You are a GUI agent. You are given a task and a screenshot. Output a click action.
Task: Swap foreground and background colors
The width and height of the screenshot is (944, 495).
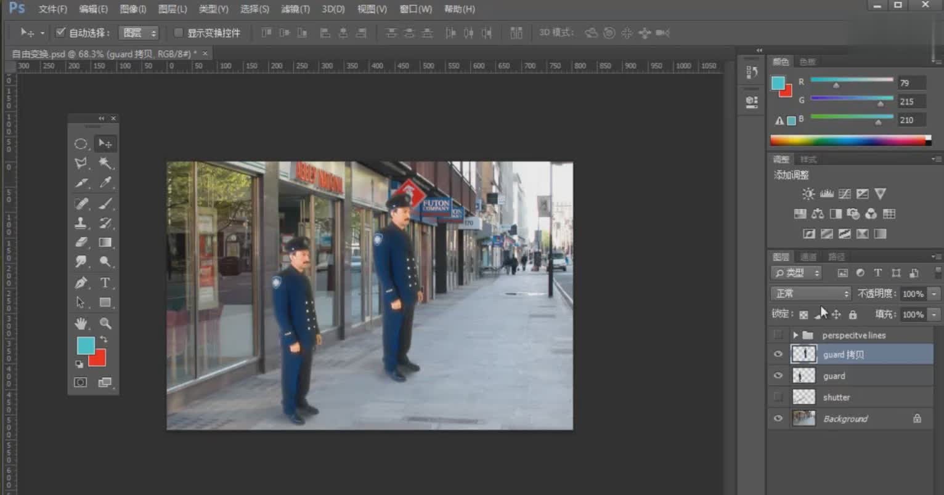pos(104,339)
